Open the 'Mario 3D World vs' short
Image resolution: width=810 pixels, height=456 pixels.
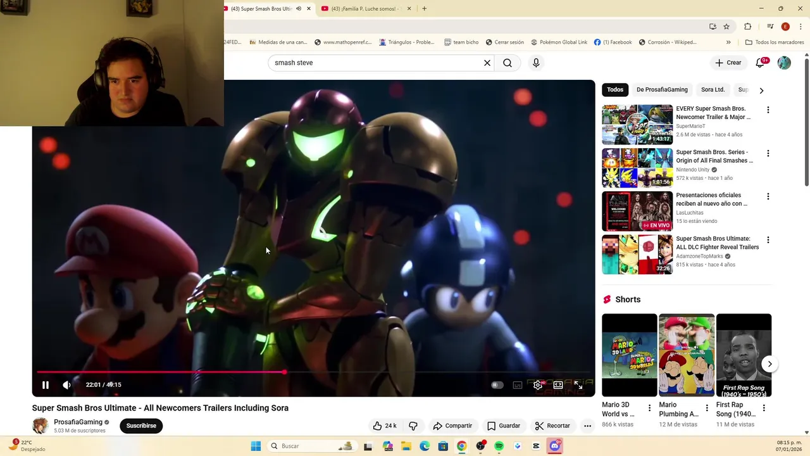click(630, 355)
